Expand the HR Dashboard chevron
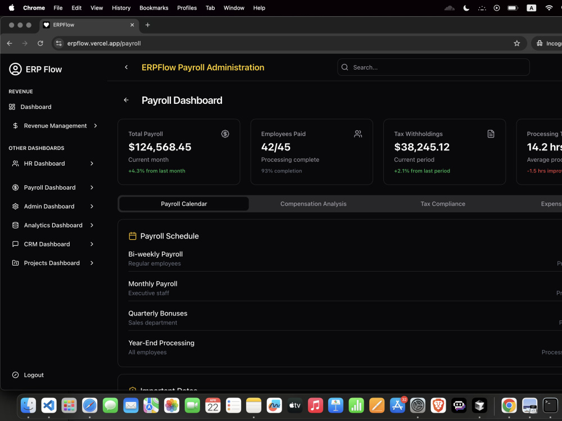562x421 pixels. tap(92, 163)
